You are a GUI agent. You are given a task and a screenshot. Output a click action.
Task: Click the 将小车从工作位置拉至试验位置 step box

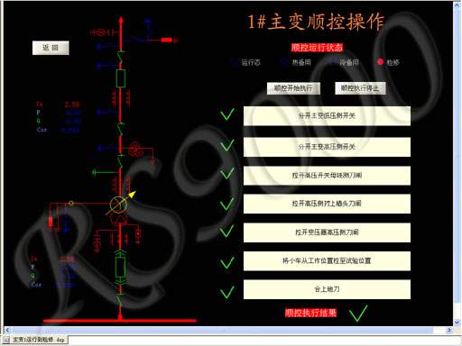pos(327,261)
